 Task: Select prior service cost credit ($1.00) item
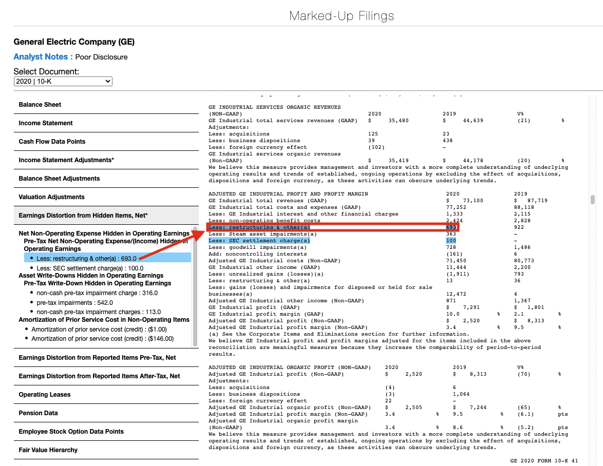(99, 329)
